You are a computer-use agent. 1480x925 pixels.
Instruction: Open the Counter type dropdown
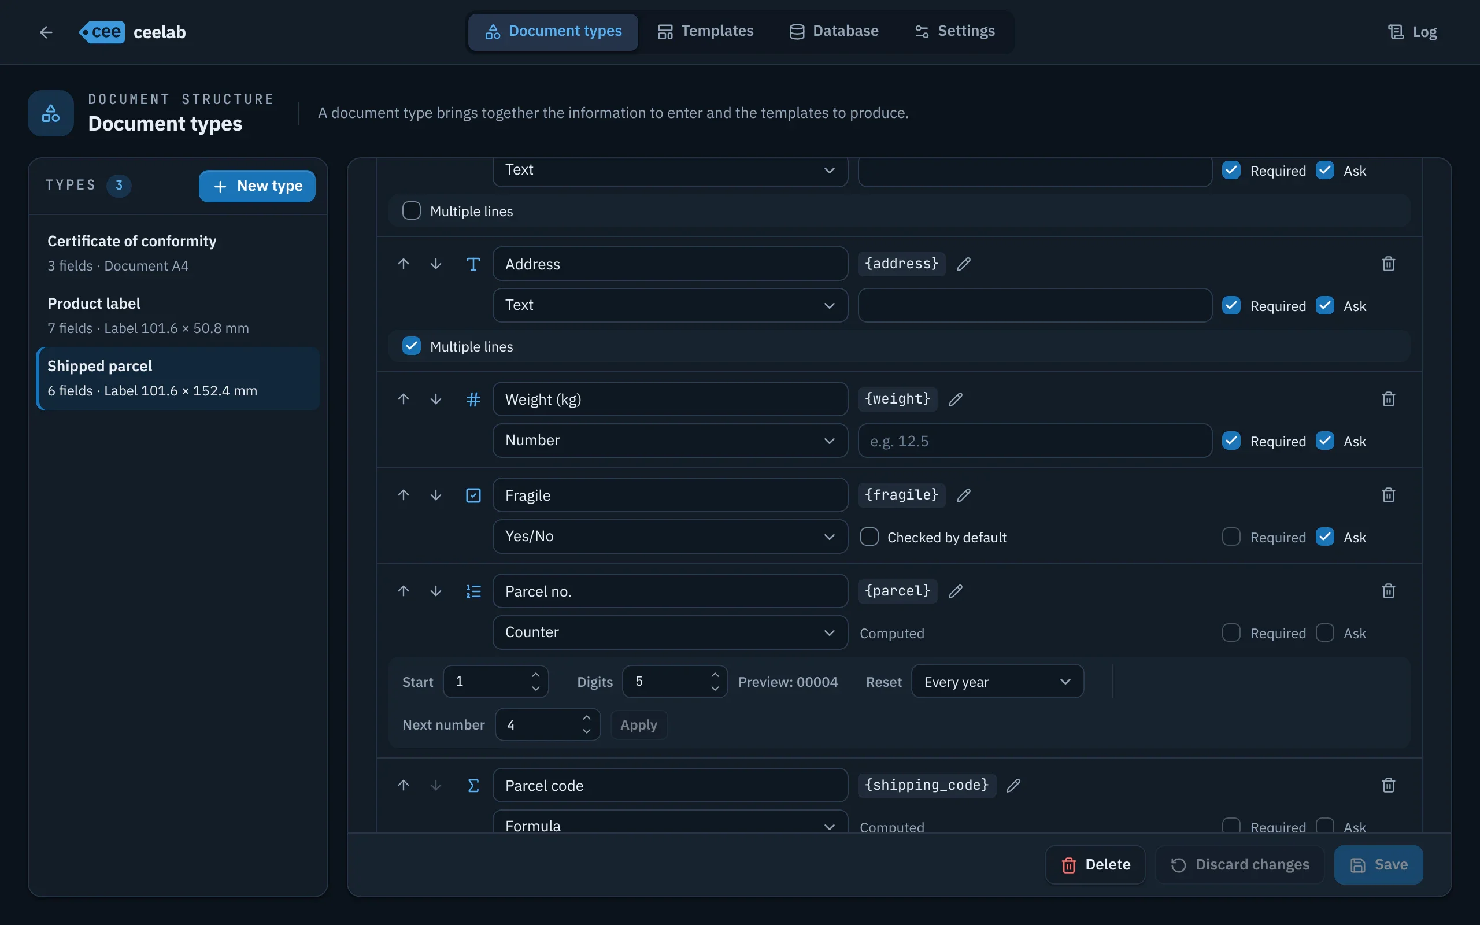tap(670, 632)
